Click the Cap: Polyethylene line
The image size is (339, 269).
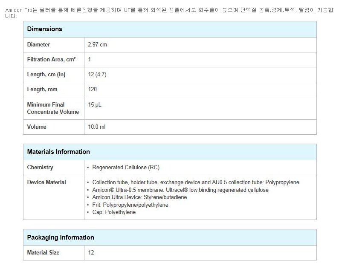point(114,212)
